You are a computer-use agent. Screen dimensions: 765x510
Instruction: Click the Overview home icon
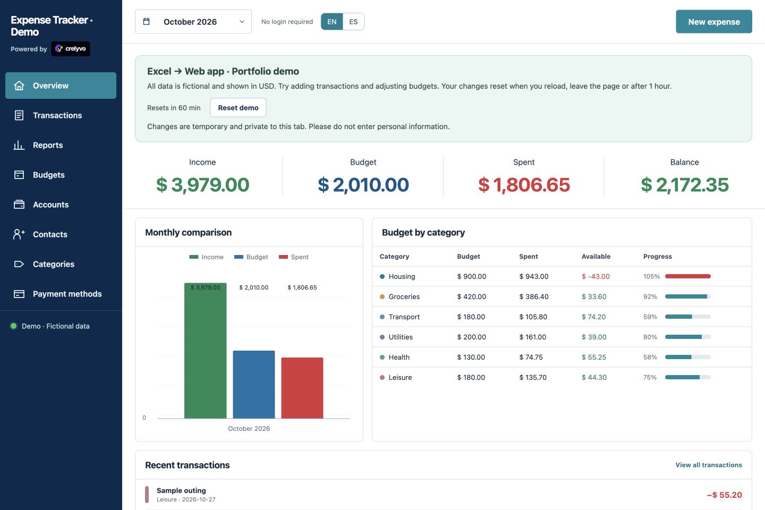(19, 86)
